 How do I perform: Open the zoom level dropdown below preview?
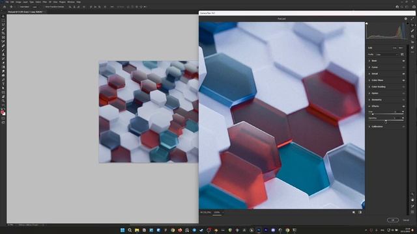[x=218, y=213]
